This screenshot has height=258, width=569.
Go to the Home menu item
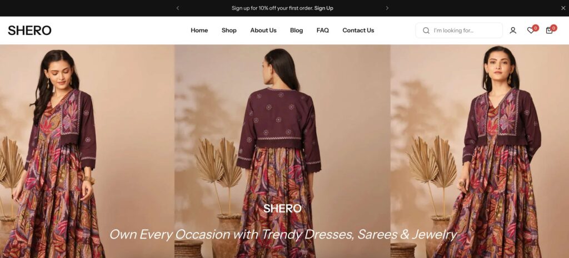[199, 31]
